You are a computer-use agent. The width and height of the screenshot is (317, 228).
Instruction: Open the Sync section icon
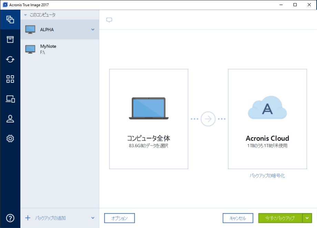pos(10,59)
